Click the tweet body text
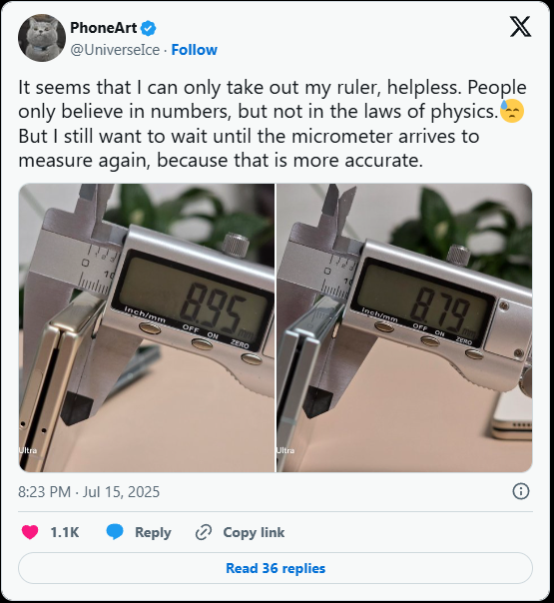The width and height of the screenshot is (554, 603). click(273, 124)
